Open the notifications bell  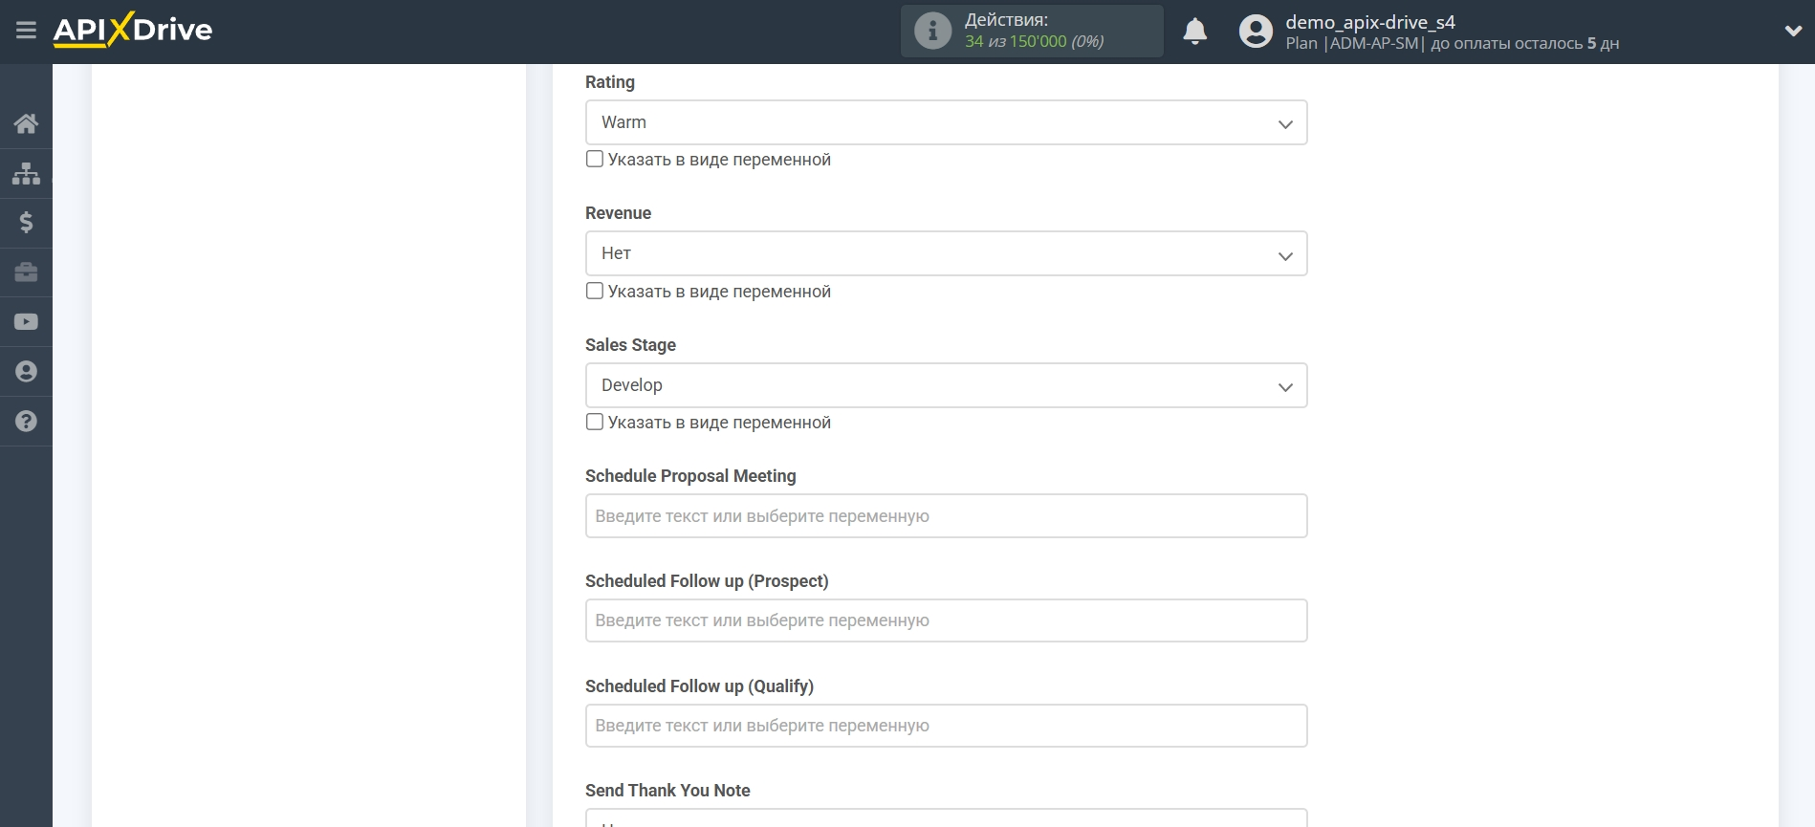(x=1194, y=32)
